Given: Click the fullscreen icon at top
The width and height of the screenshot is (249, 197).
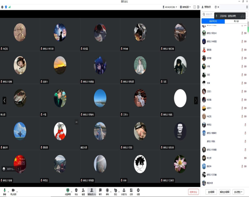Looking at the screenshot, I should click(194, 7).
